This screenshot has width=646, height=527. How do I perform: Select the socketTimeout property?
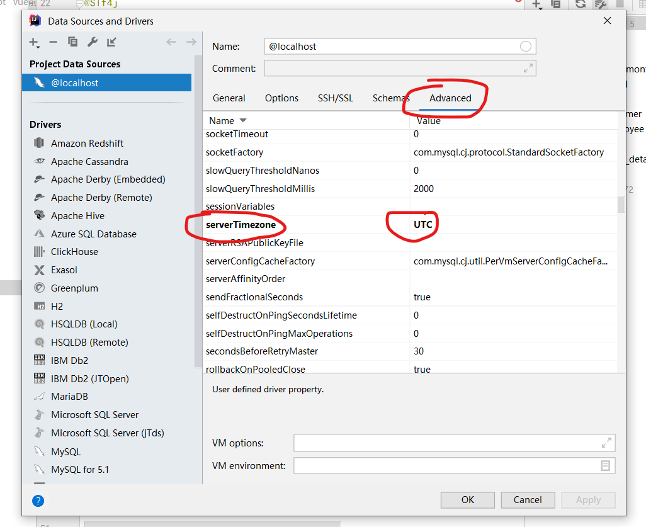coord(237,134)
